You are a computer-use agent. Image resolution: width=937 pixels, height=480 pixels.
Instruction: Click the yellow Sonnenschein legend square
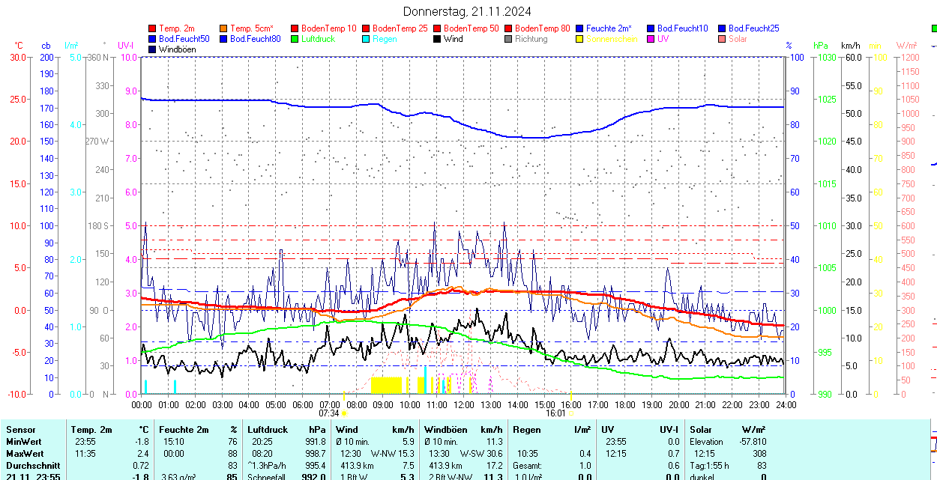click(579, 39)
